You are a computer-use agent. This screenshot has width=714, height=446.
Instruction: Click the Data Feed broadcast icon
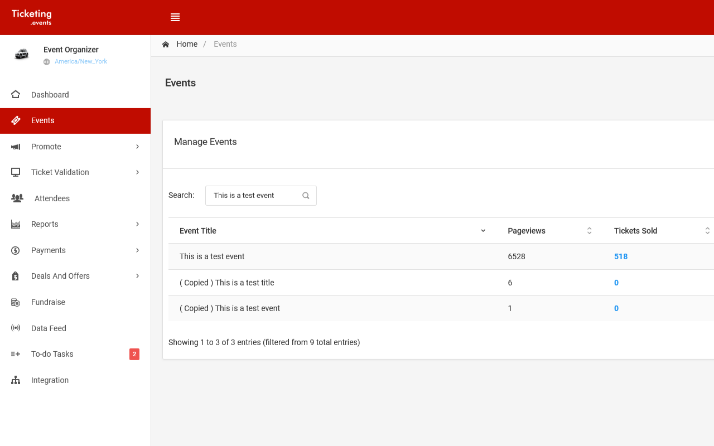pyautogui.click(x=16, y=328)
